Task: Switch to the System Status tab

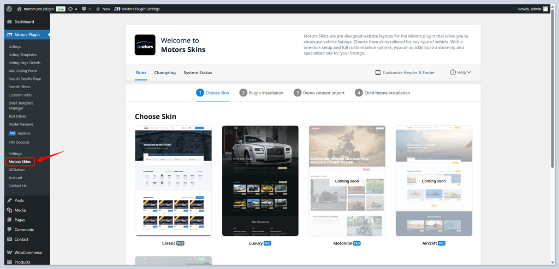Action: [x=198, y=72]
